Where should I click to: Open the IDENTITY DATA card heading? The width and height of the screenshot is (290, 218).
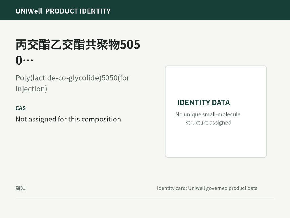(203, 102)
